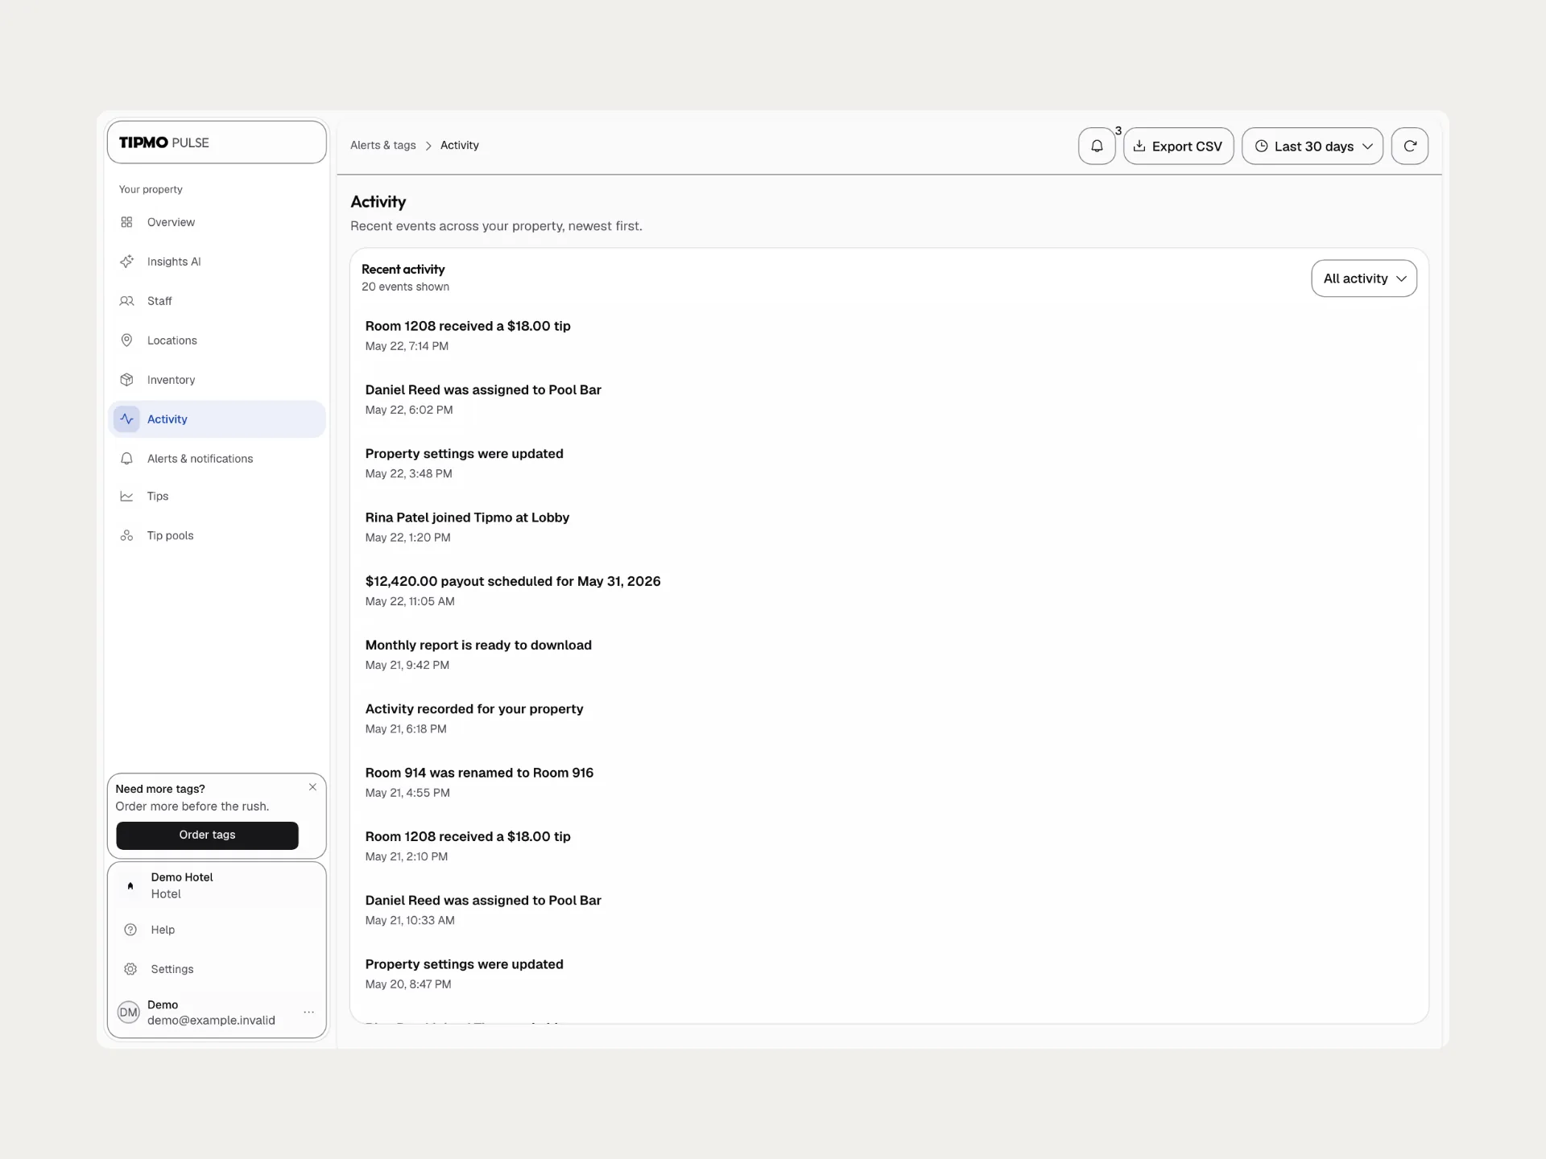Click the 20 events shown label
1546x1159 pixels.
(x=405, y=287)
